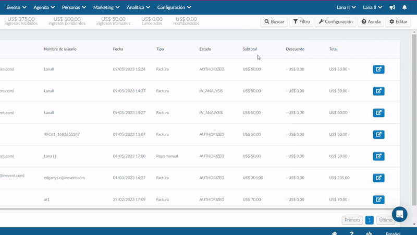Click the code brackets icon in the footer
This screenshot has width=417, height=235.
[369, 233]
